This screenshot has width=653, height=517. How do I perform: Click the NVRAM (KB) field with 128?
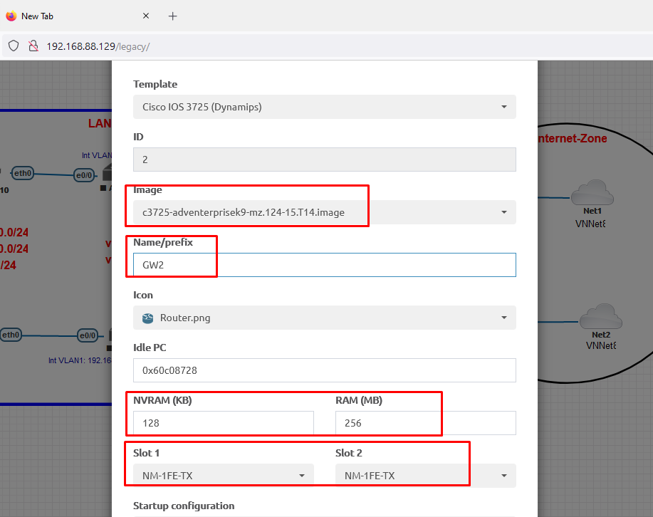click(223, 423)
